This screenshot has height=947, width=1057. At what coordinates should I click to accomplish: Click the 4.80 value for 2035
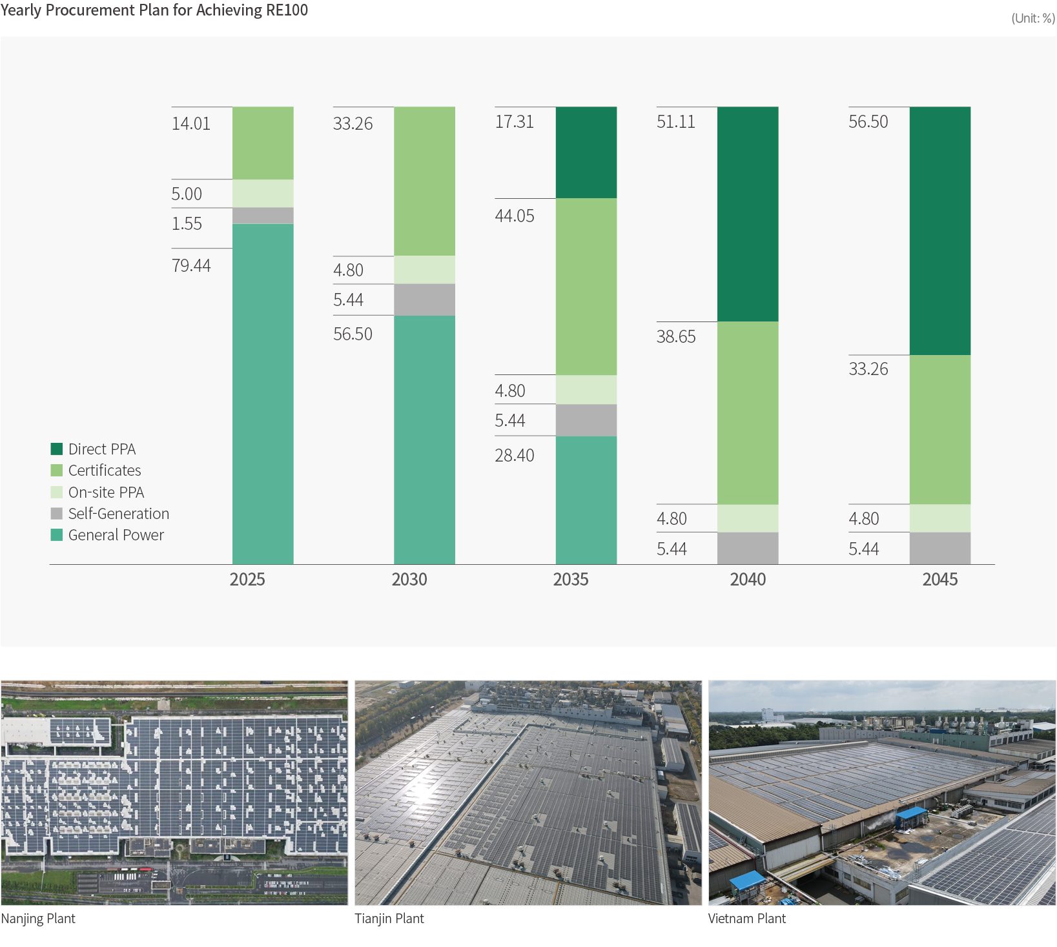(510, 391)
